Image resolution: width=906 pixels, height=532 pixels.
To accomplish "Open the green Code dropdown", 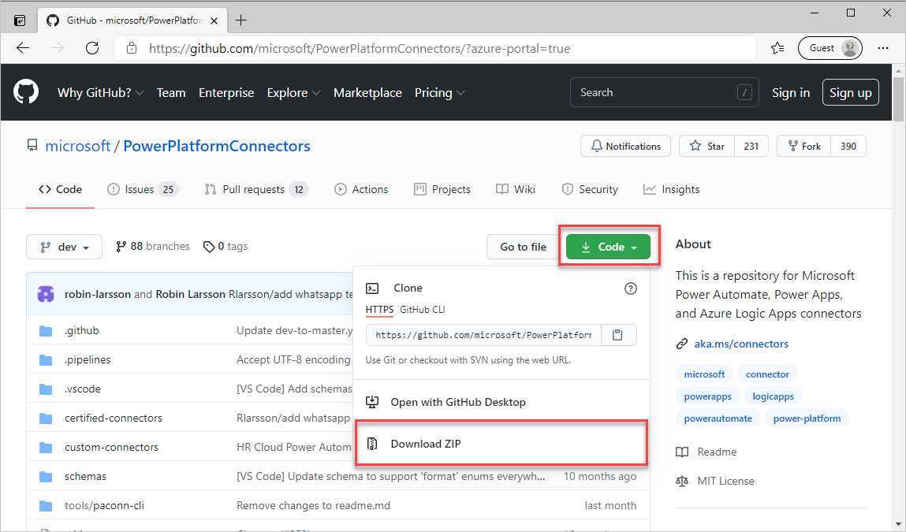I will point(608,246).
